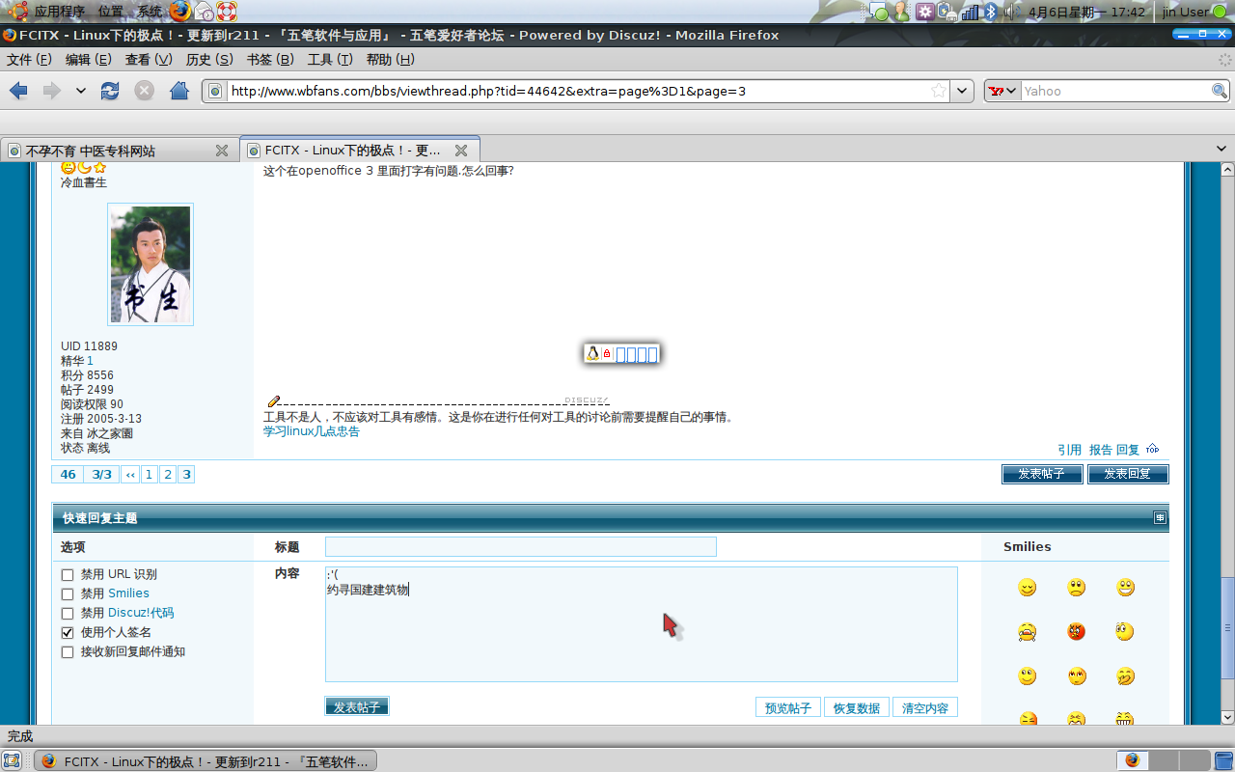Image resolution: width=1235 pixels, height=772 pixels.
Task: Uncheck 使用个人签名 checkbox
Action: click(x=68, y=633)
